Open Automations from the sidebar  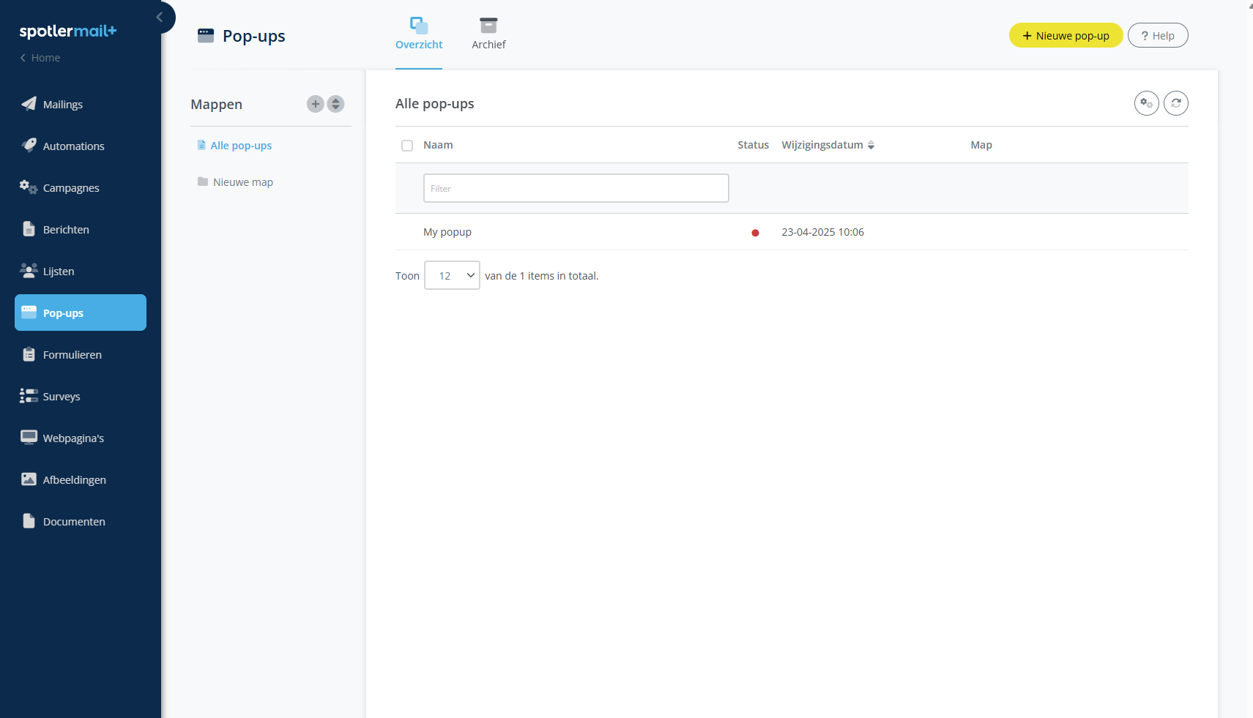pyautogui.click(x=73, y=146)
